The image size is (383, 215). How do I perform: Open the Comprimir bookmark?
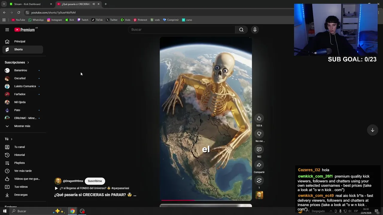coord(171,20)
